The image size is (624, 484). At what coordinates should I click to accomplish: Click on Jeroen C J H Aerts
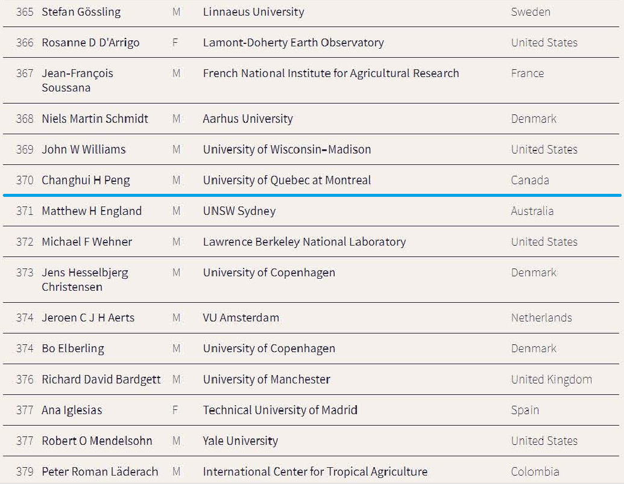[88, 317]
